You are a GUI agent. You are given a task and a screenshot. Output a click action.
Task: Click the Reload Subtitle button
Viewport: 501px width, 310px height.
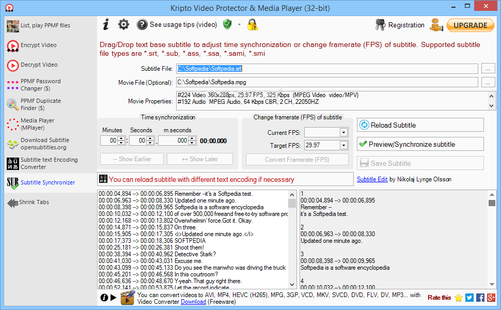click(420, 125)
